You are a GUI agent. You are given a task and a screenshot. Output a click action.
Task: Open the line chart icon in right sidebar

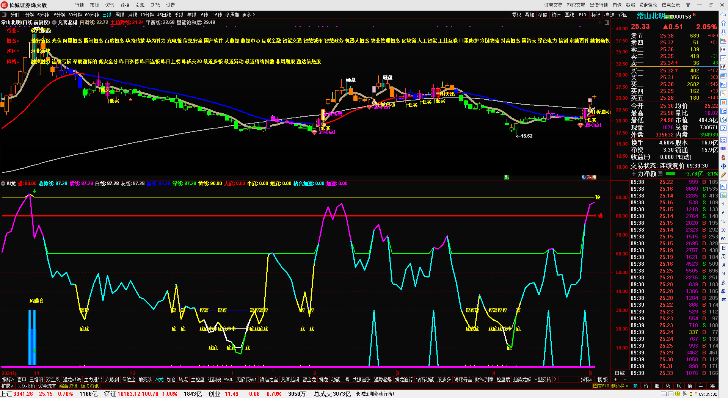723,58
